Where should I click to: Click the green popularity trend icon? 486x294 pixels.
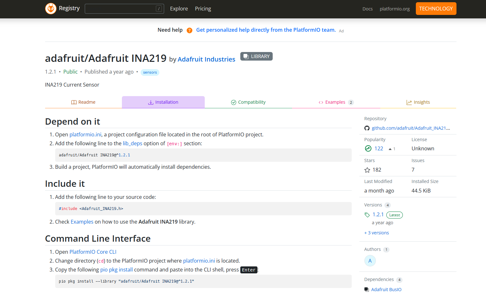click(368, 148)
